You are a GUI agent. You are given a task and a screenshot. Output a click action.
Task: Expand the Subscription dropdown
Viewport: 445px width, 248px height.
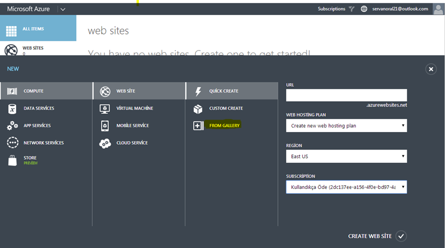tap(346, 187)
